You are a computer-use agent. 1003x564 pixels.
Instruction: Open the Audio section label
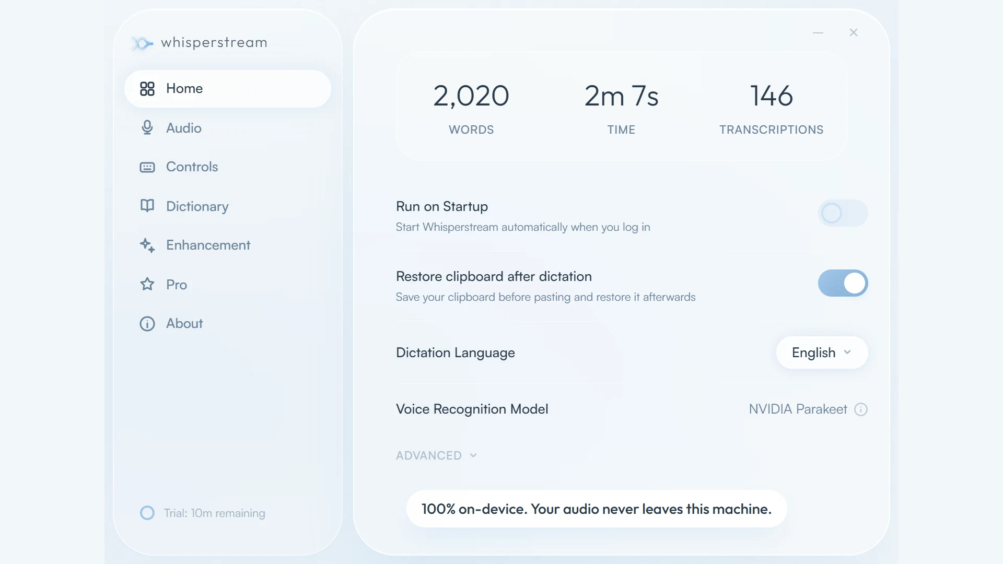184,128
